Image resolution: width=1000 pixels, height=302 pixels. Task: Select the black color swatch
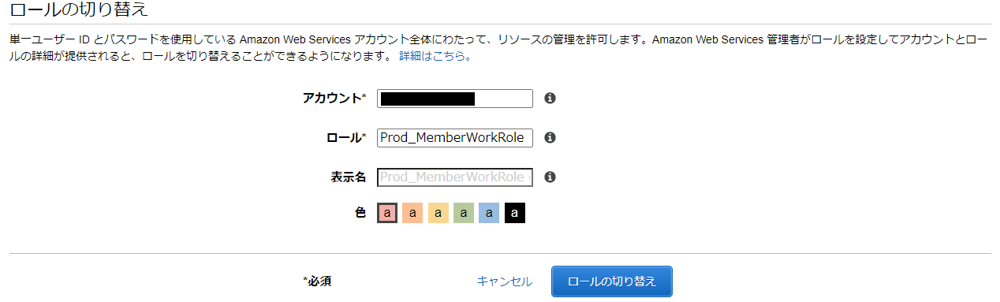point(515,213)
